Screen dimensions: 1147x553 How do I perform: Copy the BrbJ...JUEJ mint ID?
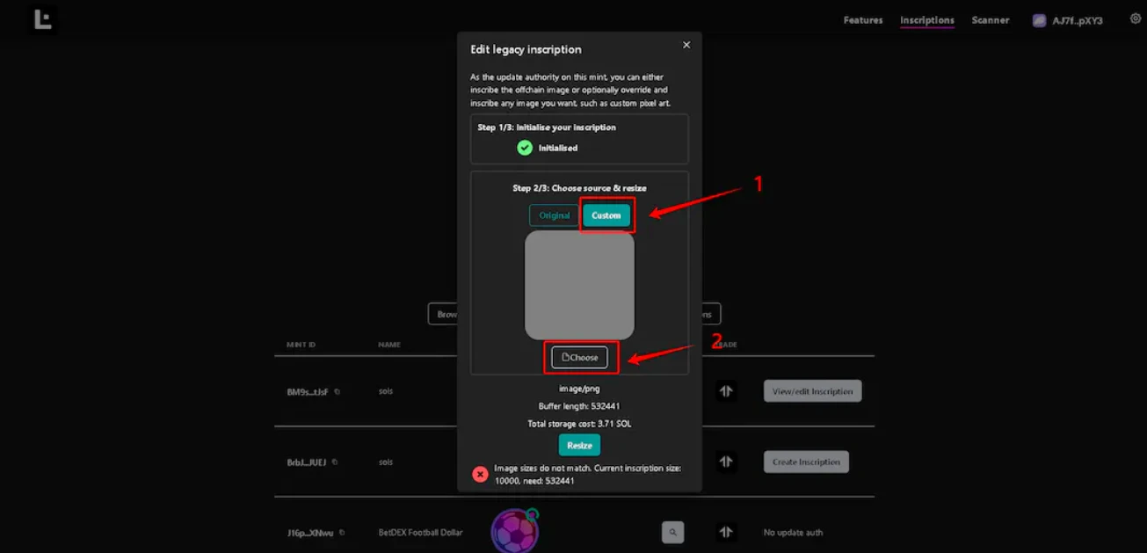tap(334, 462)
